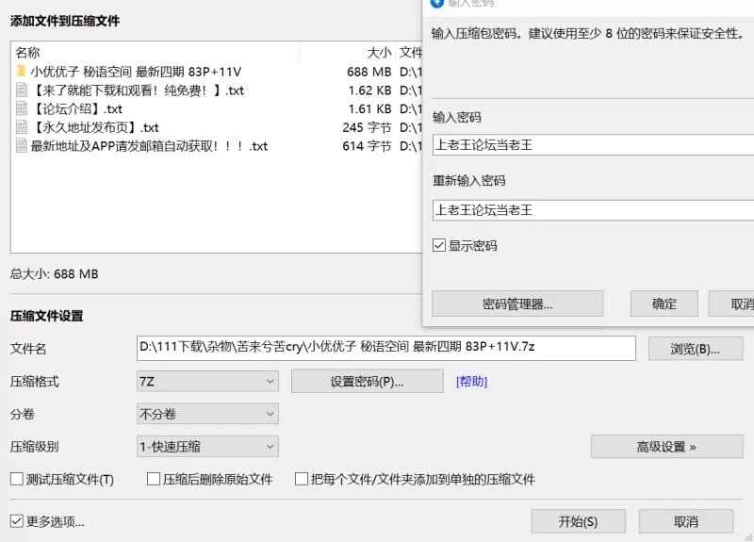Click the 614 字节 size cell
Viewport: 754px width, 542px height.
368,146
